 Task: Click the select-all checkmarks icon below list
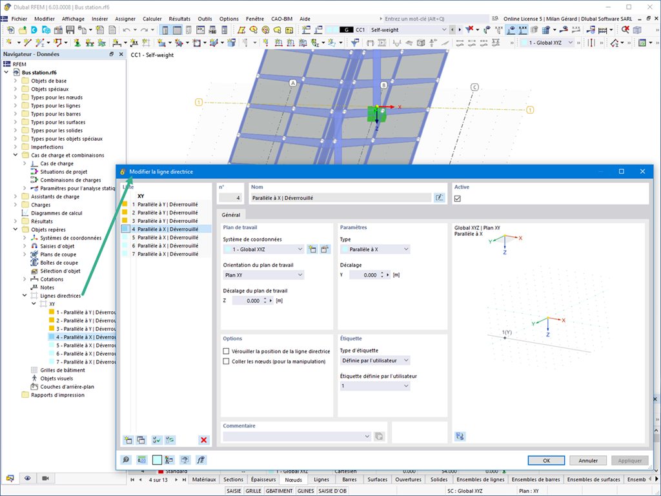click(x=157, y=440)
